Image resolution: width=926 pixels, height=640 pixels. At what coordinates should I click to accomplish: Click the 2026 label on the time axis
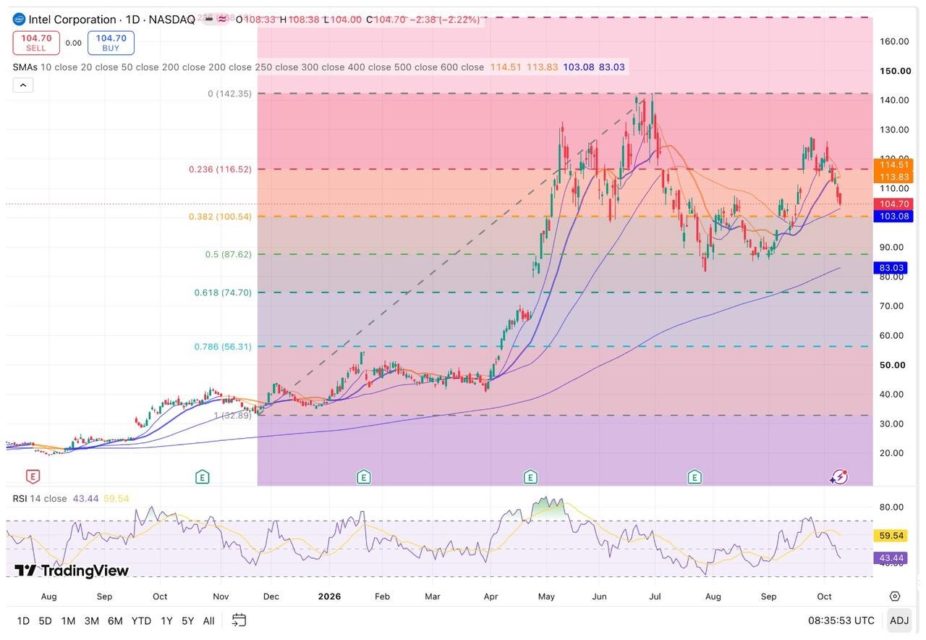click(x=329, y=597)
